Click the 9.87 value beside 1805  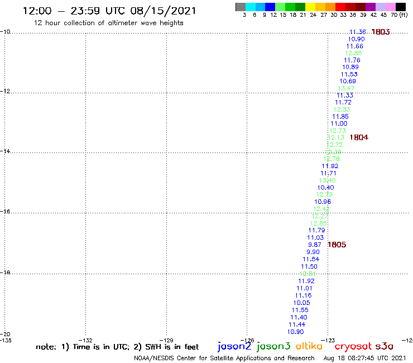(315, 245)
